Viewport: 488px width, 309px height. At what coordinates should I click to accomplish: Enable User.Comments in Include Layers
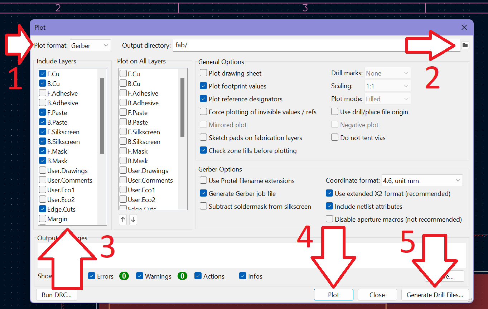pos(42,180)
